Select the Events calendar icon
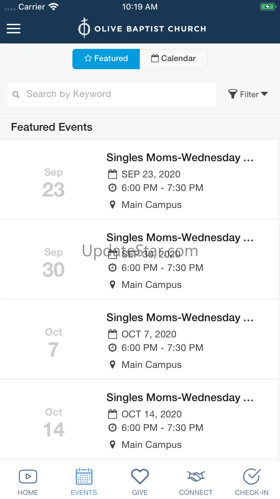Image resolution: width=280 pixels, height=499 pixels. (x=84, y=477)
